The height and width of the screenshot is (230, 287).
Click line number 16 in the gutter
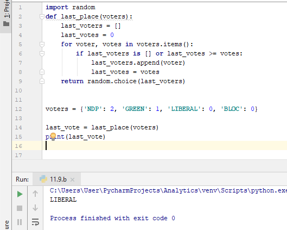18,146
